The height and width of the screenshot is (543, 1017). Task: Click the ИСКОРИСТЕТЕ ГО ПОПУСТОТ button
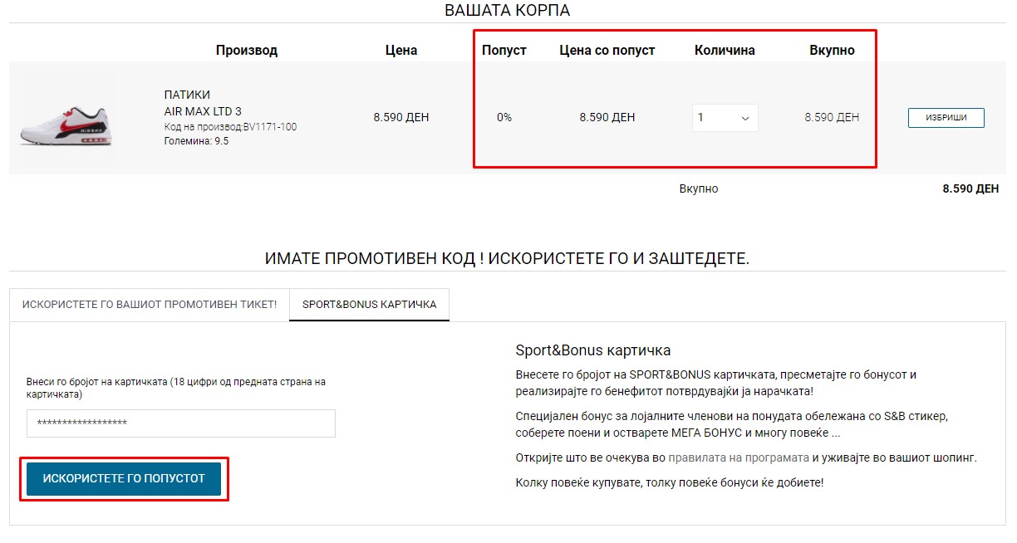pyautogui.click(x=124, y=479)
